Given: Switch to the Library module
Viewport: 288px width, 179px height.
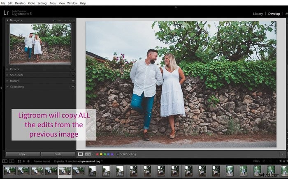Looking at the screenshot, I should pos(258,14).
